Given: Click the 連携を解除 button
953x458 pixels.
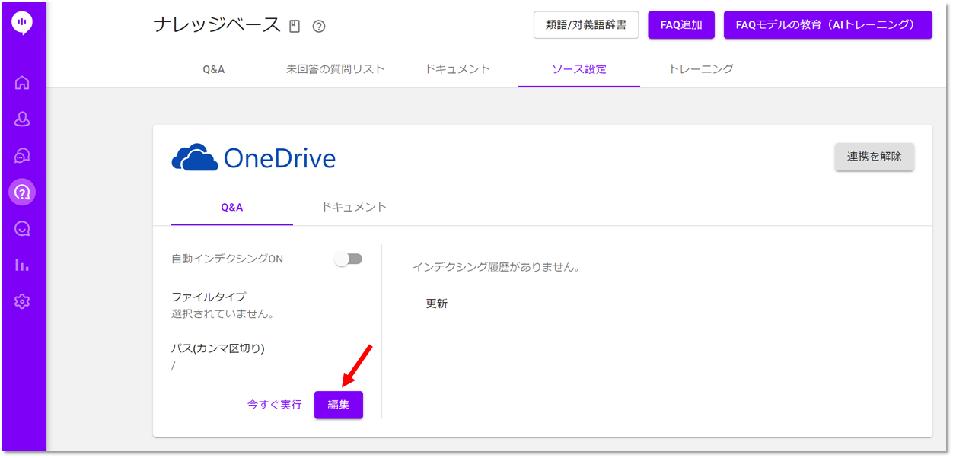Looking at the screenshot, I should (x=875, y=157).
